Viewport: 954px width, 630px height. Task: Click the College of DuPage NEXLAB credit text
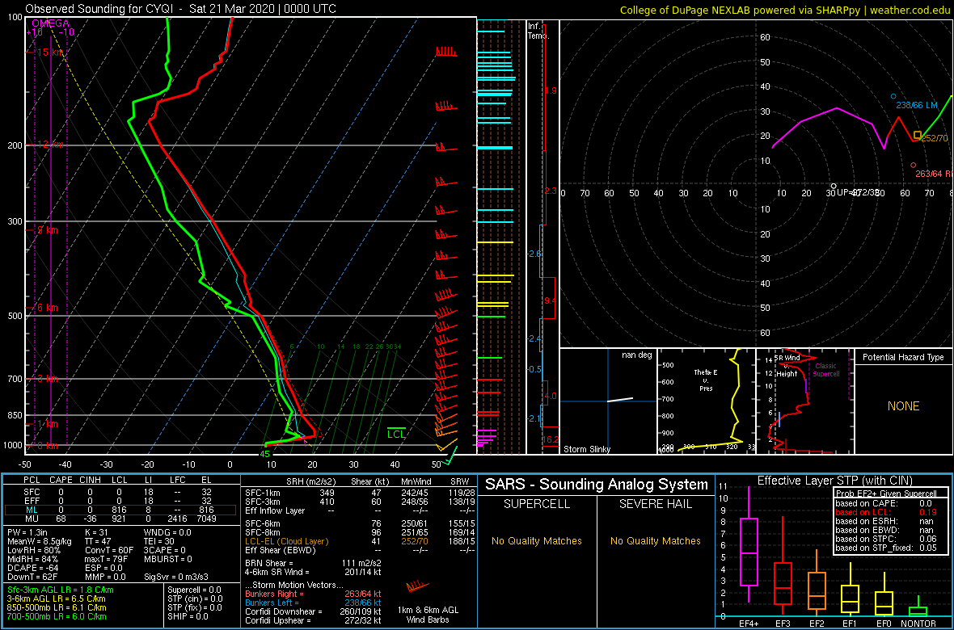785,9
